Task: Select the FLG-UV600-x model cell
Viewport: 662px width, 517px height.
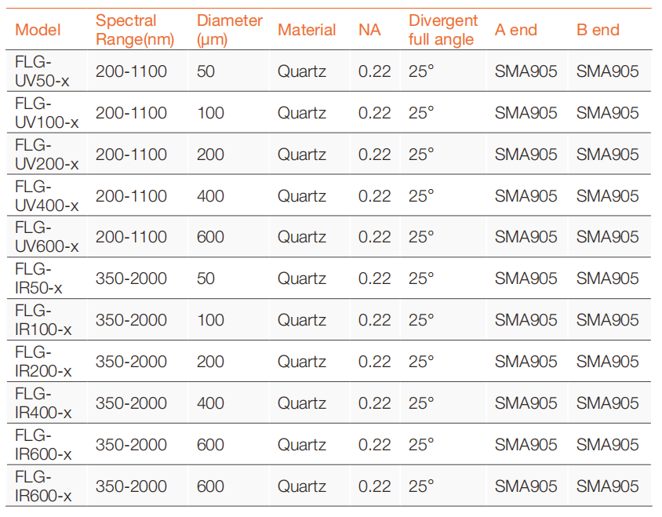Action: coord(47,237)
